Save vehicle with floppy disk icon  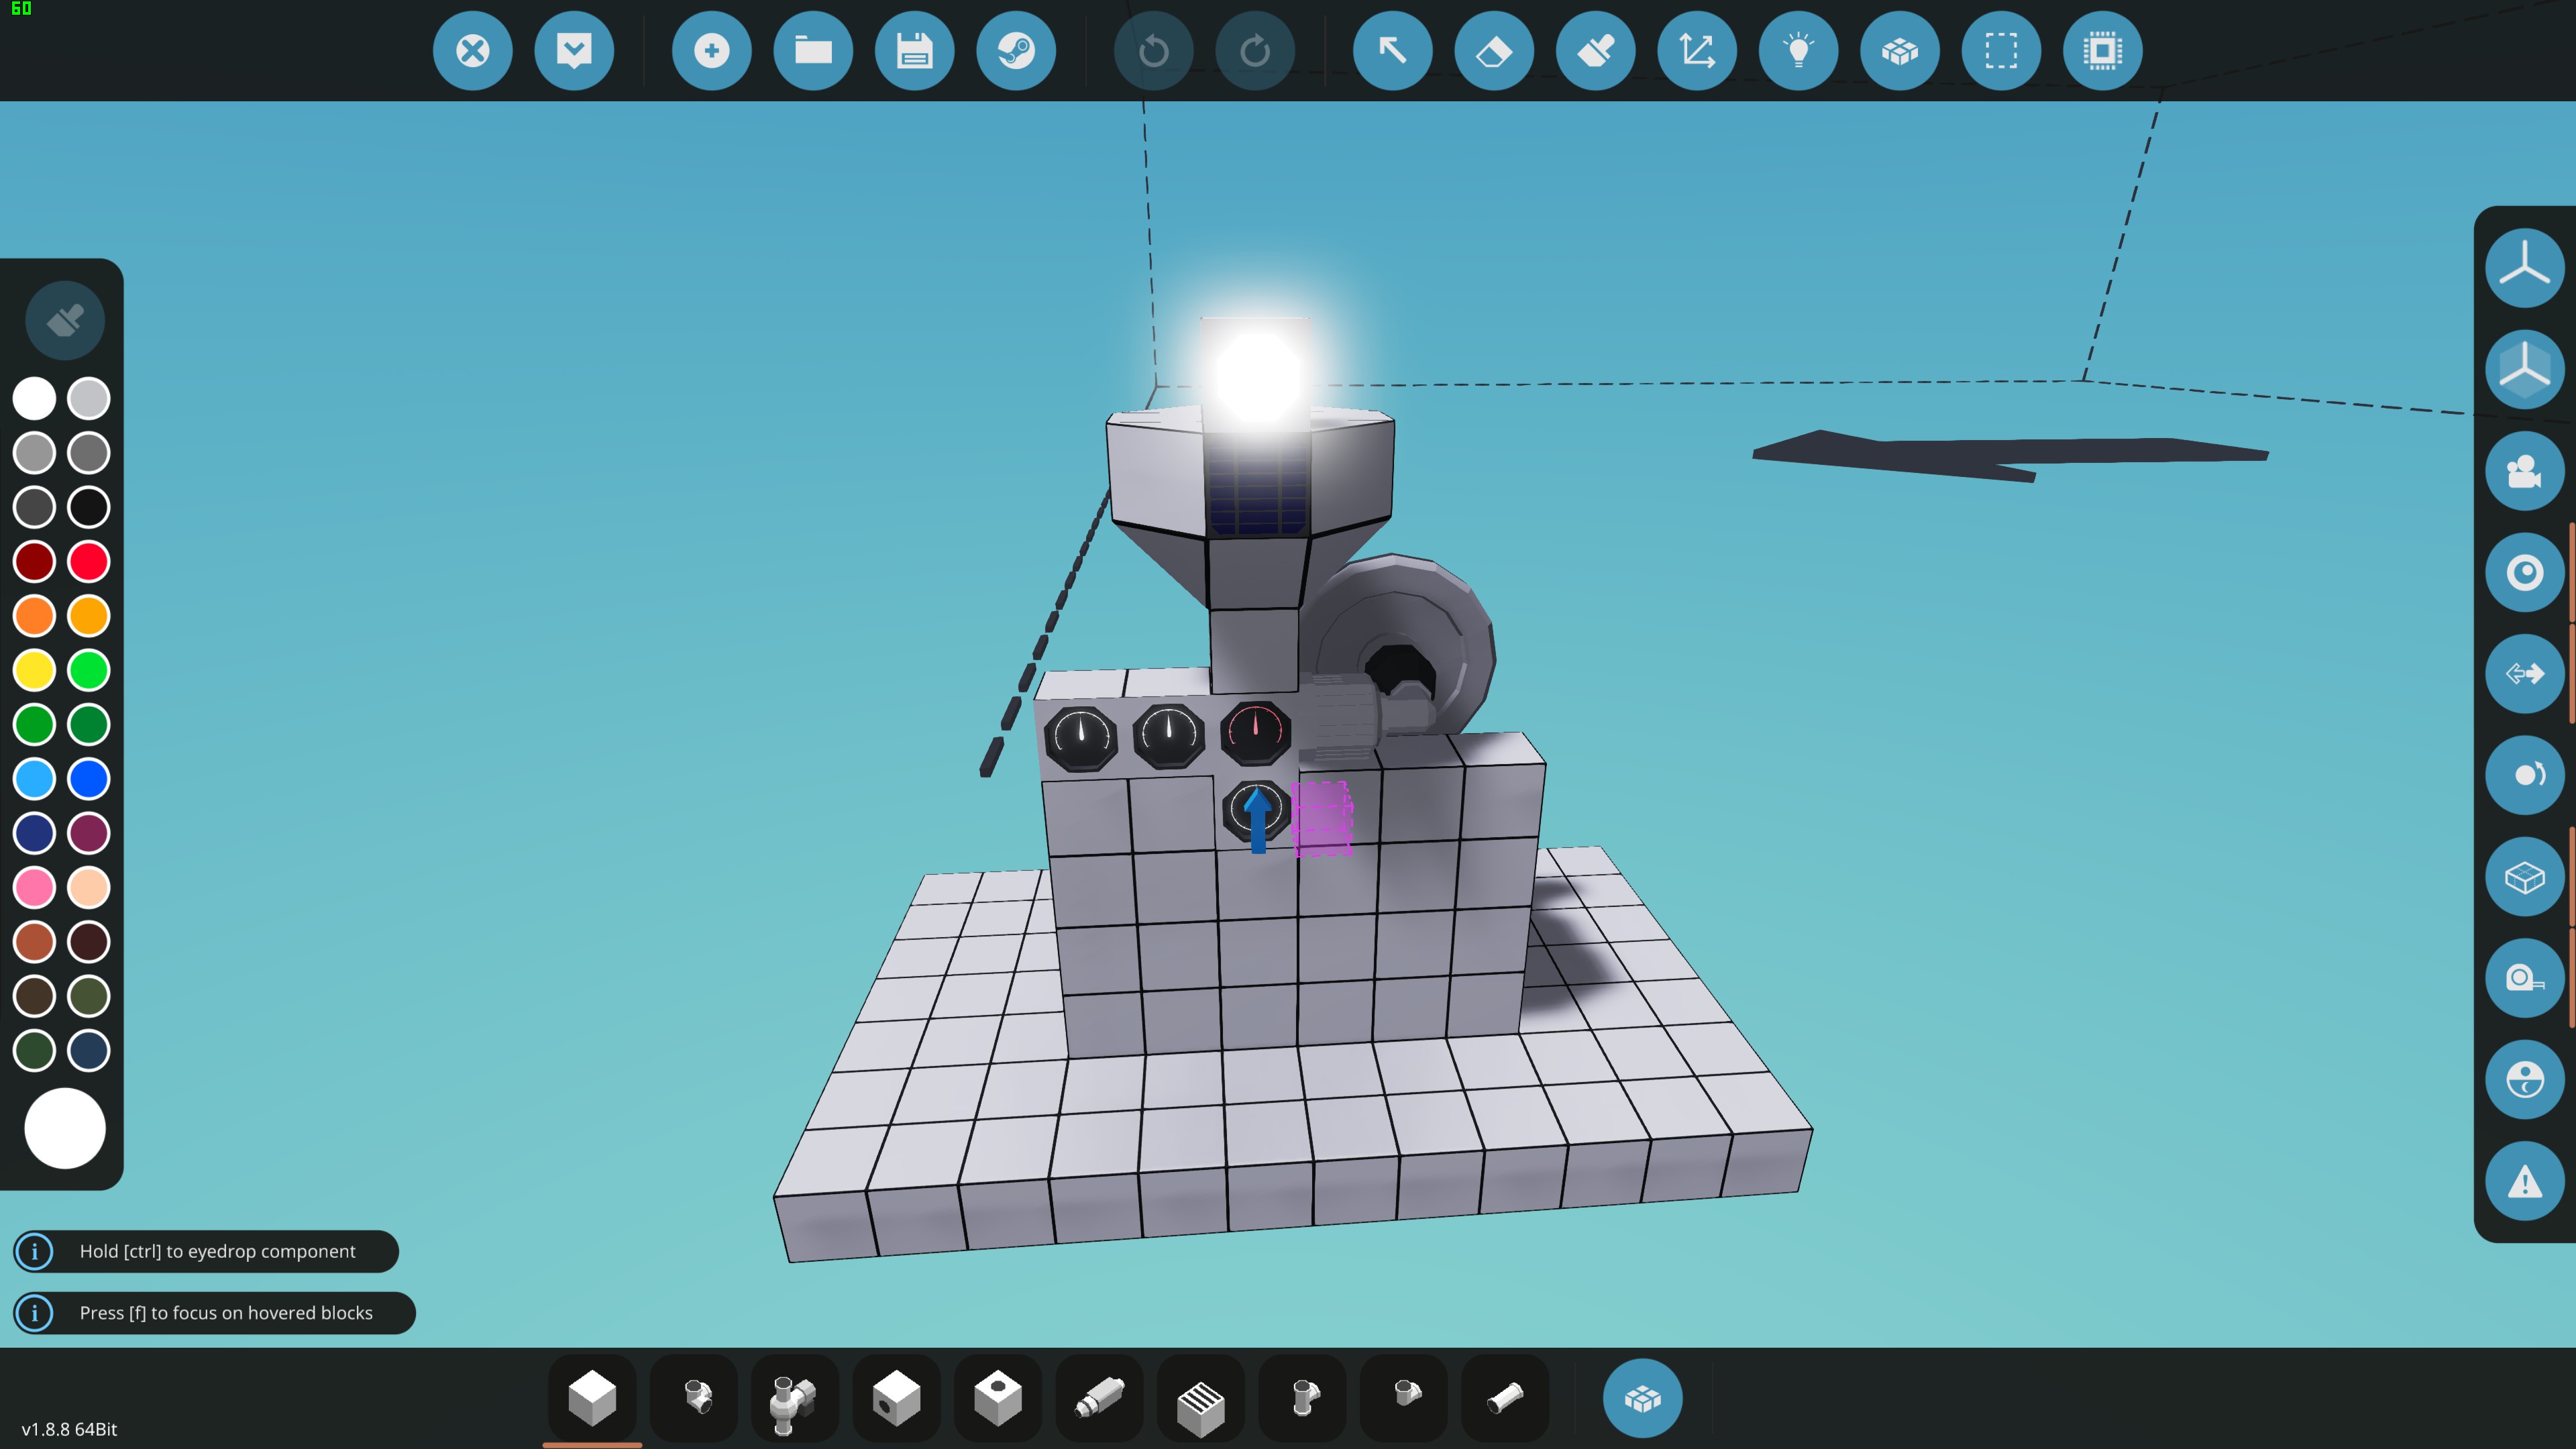pyautogui.click(x=914, y=51)
